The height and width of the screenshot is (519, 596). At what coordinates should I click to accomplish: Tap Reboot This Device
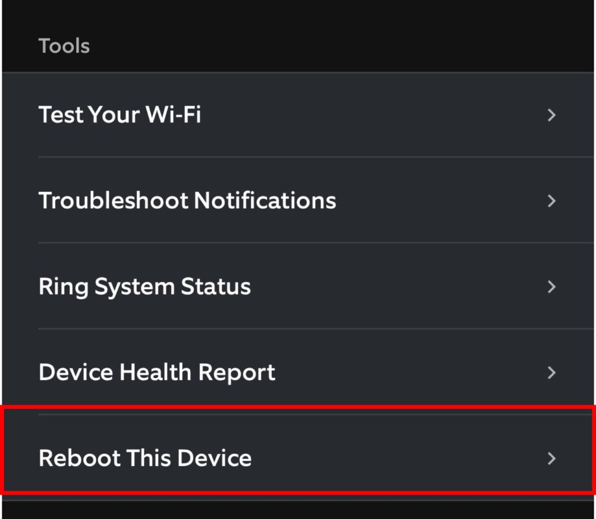coord(144,458)
